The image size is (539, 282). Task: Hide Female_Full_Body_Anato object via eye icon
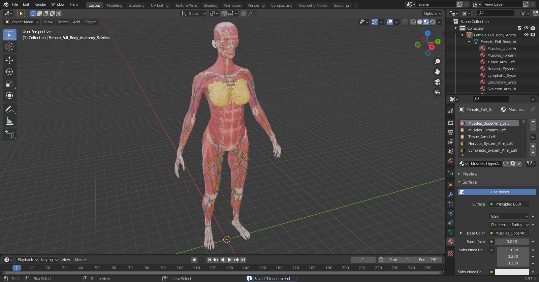[526, 35]
